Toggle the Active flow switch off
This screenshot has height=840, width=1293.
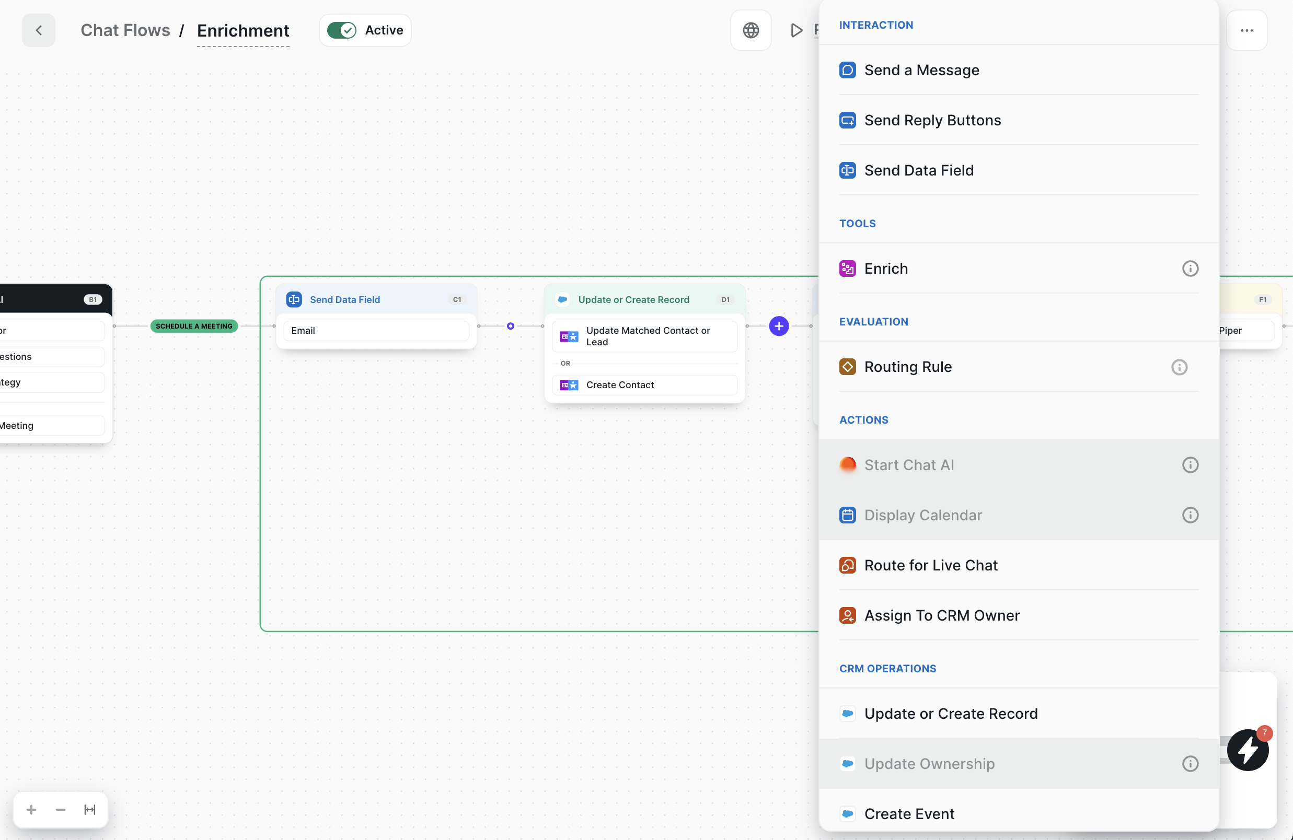coord(341,30)
